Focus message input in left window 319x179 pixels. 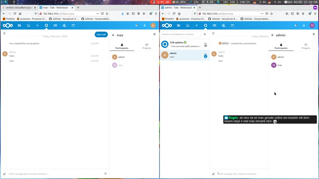55,174
